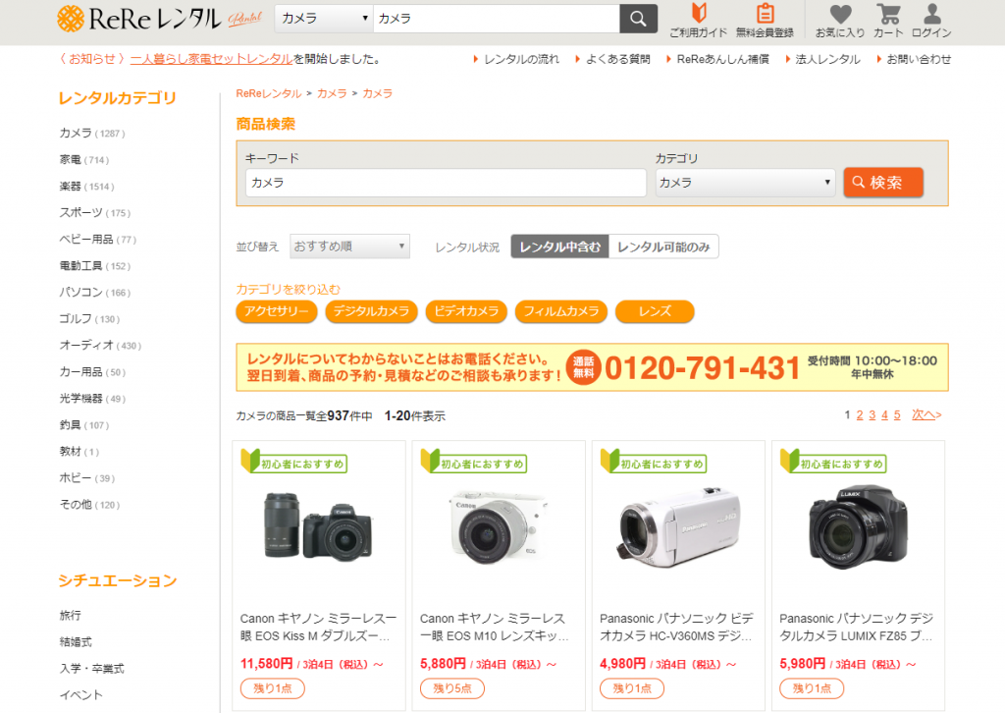Open the ご利用ガイド usage guide icon
This screenshot has width=1005, height=713.
698,20
